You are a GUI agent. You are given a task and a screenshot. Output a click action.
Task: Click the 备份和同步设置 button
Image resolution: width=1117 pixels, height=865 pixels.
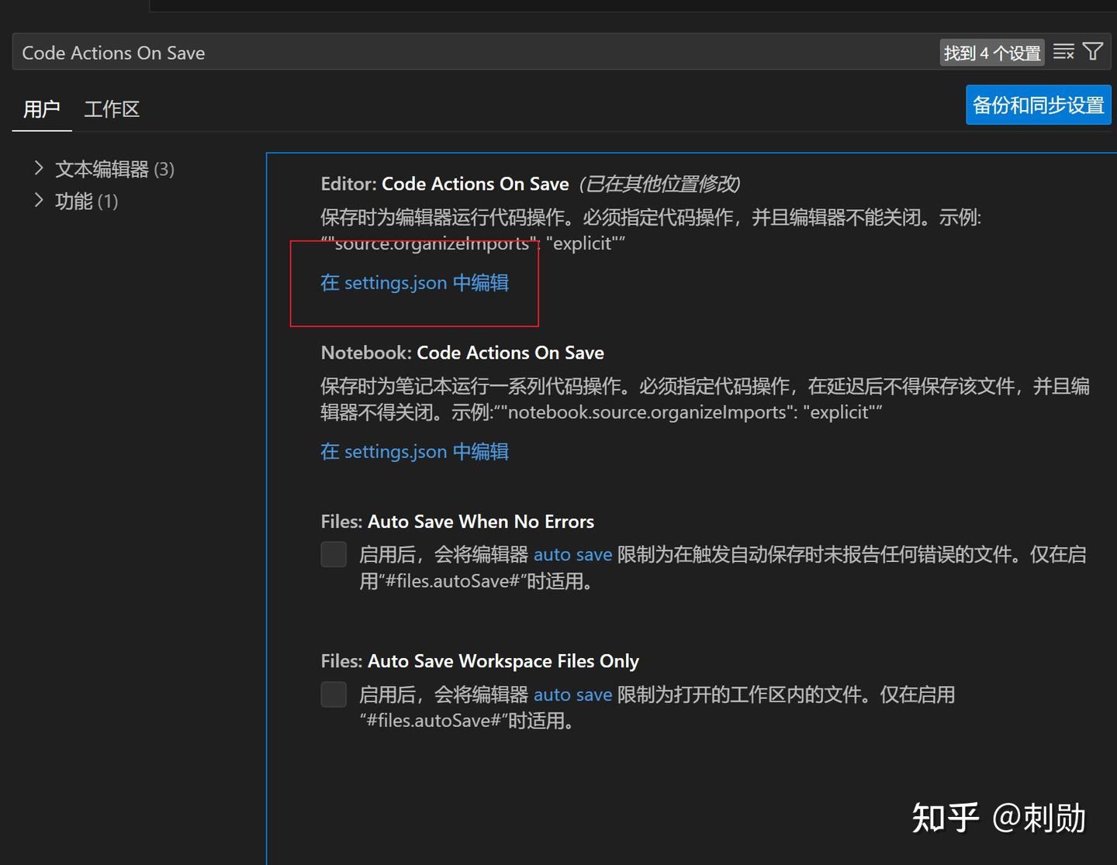click(x=1038, y=105)
